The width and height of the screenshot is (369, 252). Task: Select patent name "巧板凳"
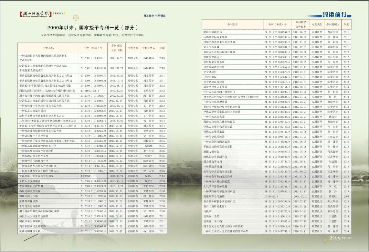pos(207,211)
